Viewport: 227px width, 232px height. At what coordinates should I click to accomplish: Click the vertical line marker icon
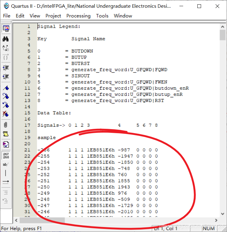(6, 173)
